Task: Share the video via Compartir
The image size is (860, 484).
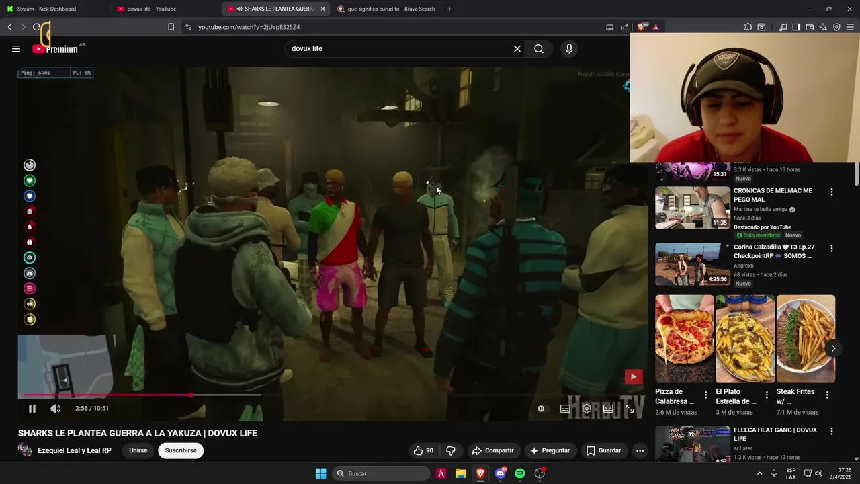Action: pyautogui.click(x=492, y=450)
